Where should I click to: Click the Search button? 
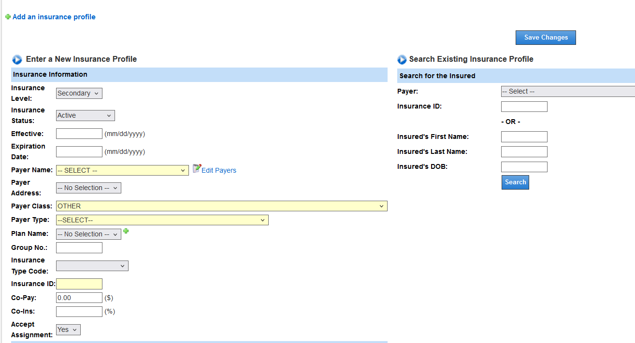(x=515, y=182)
